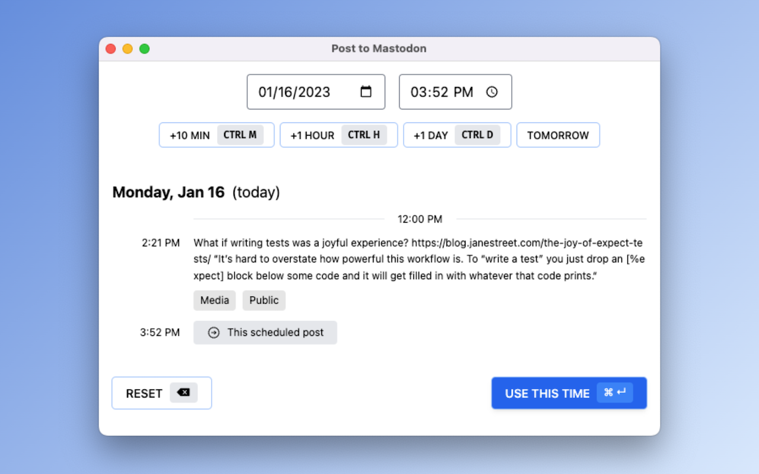Maximize window with the green button
759x474 pixels.
144,49
